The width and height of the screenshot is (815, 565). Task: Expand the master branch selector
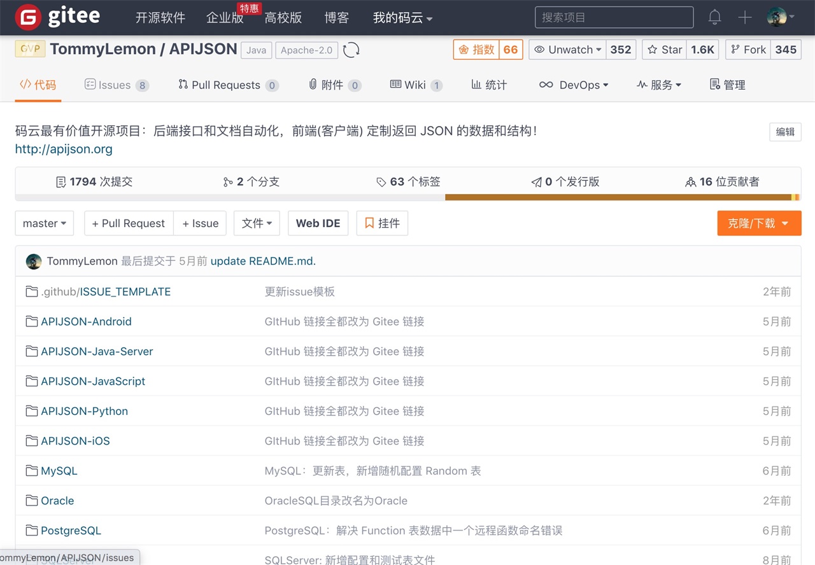45,223
